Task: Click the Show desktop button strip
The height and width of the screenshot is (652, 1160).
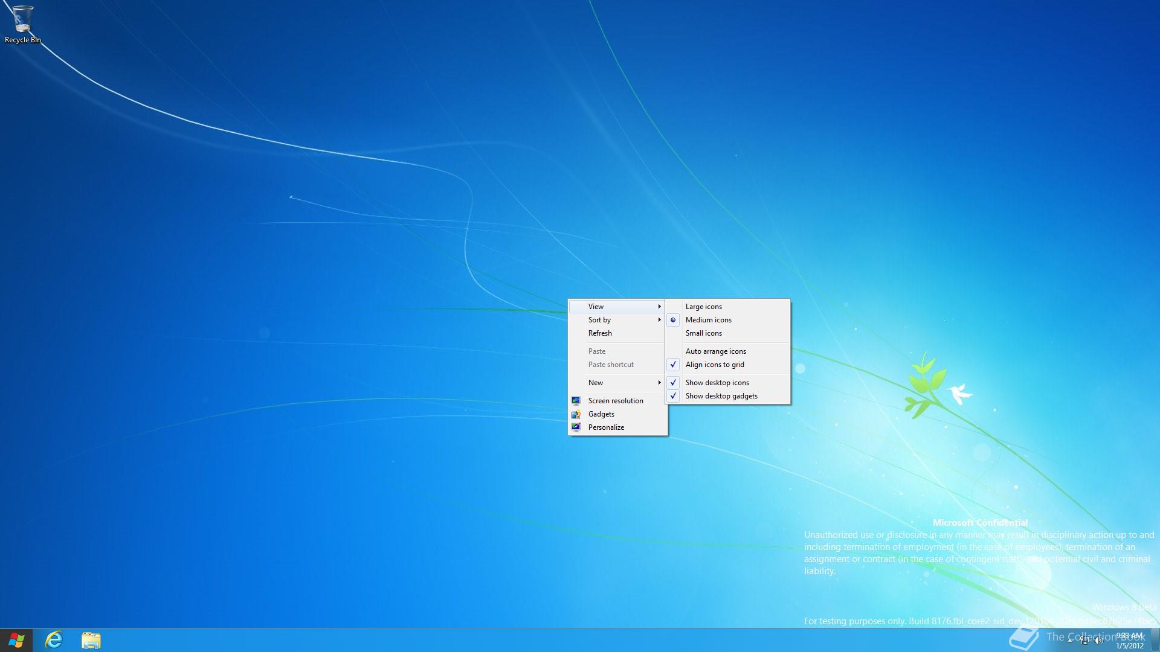Action: [1155, 641]
